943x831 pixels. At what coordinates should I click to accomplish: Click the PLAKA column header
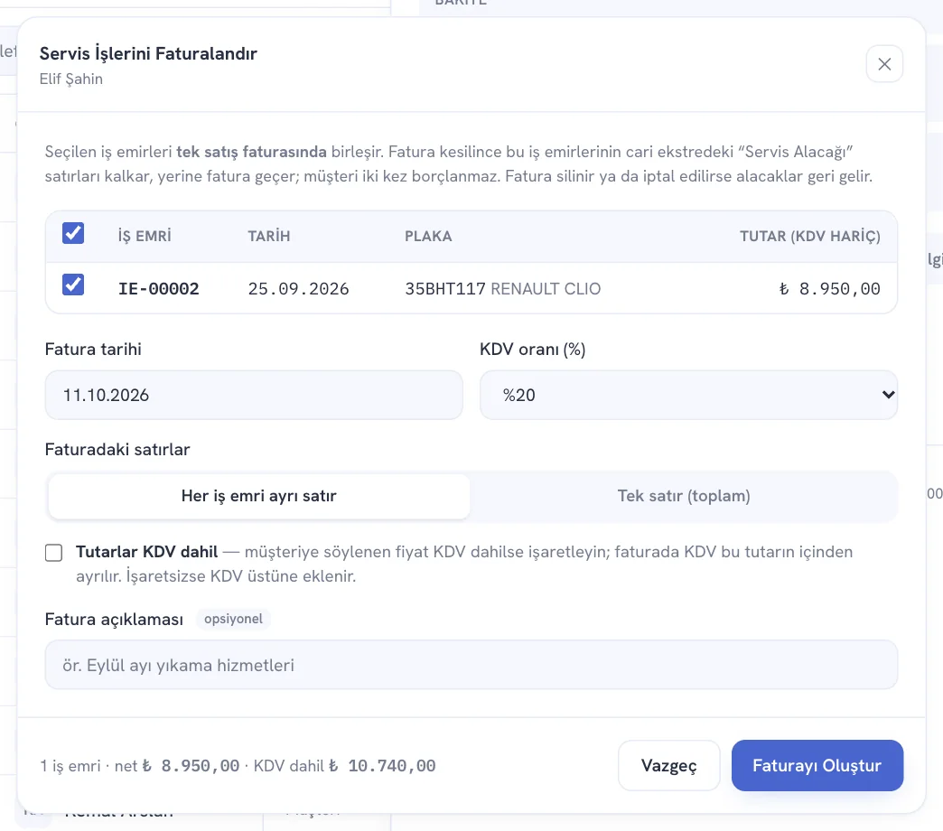coord(428,237)
